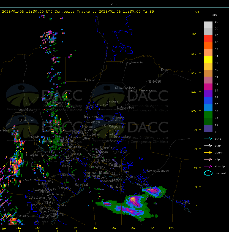
Task: Click the 'Manzano' map label
Action: [23, 215]
